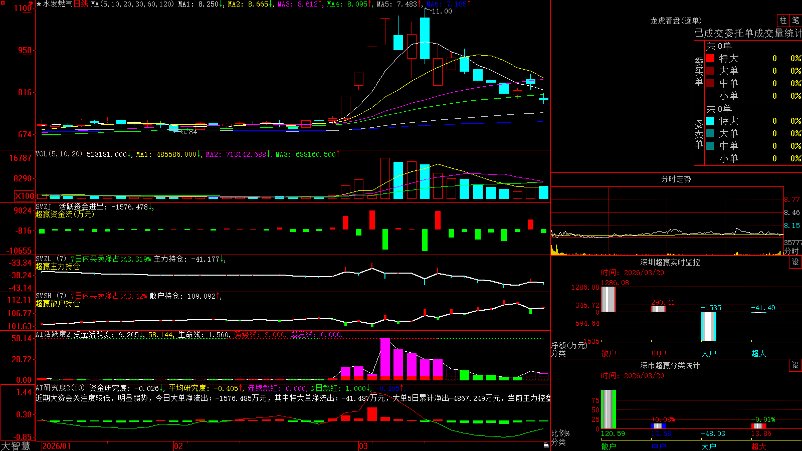Click the 已成交委托单成交量统计 header

pyautogui.click(x=748, y=33)
